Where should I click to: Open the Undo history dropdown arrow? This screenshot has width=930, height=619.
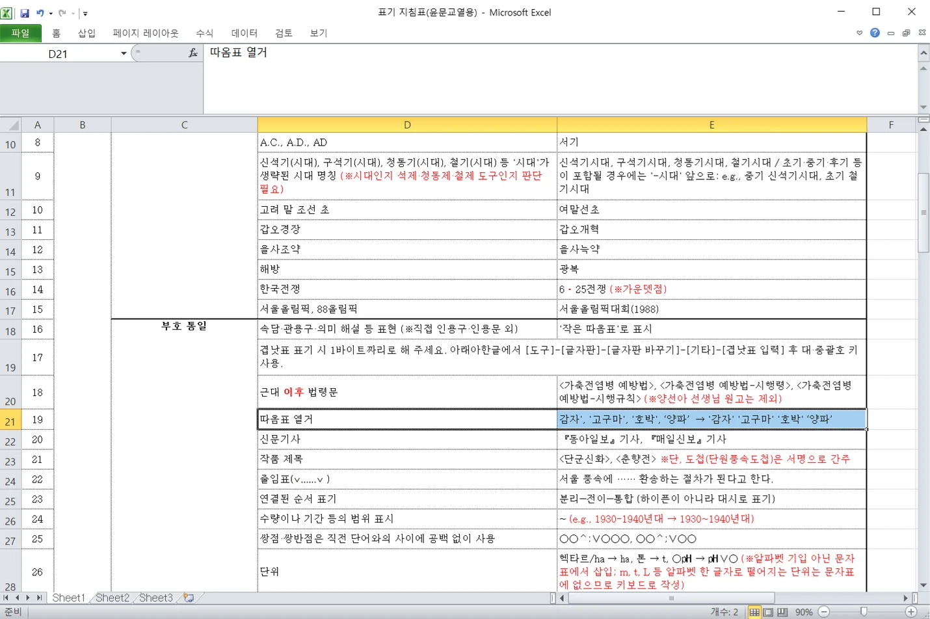point(51,13)
